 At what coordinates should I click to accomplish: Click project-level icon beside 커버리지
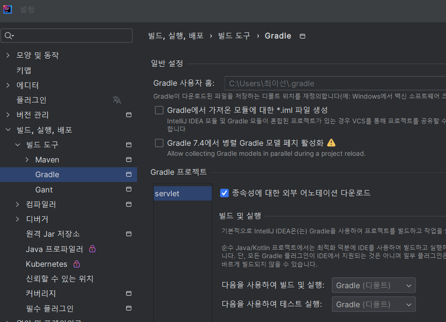click(x=129, y=293)
